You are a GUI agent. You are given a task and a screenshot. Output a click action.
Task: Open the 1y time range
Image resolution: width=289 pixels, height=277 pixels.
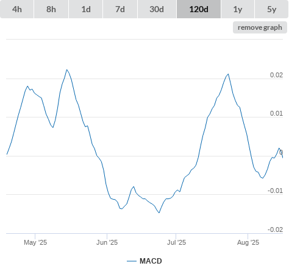click(238, 9)
